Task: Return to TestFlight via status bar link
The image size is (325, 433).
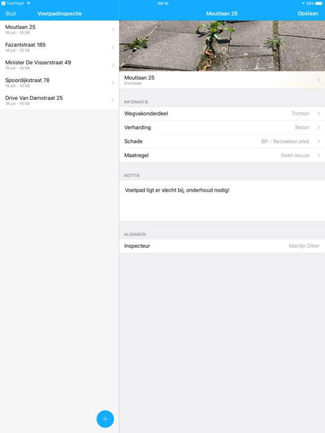Action: tap(13, 3)
